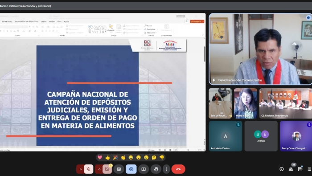Send the thumbs up reaction
This screenshot has height=176, width=312.
[108, 157]
